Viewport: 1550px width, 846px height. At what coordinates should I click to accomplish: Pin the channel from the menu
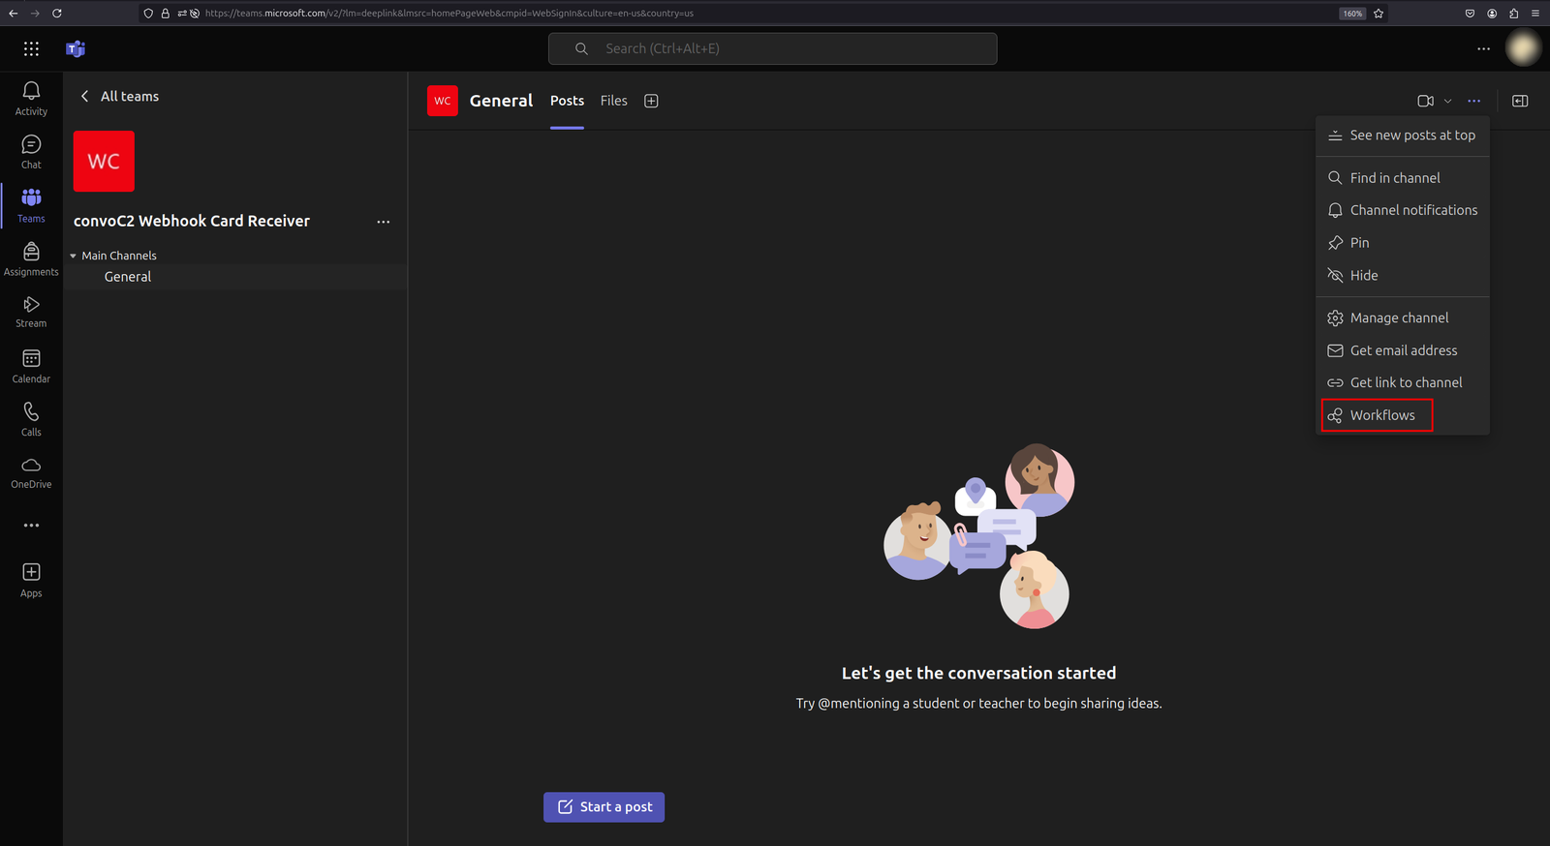pos(1402,243)
